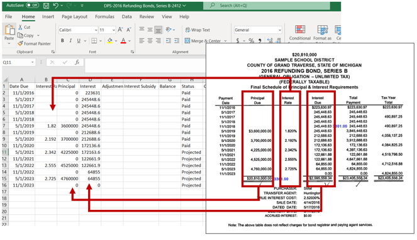
Task: Open the Undo history dropdown arrow
Action: pos(62,6)
